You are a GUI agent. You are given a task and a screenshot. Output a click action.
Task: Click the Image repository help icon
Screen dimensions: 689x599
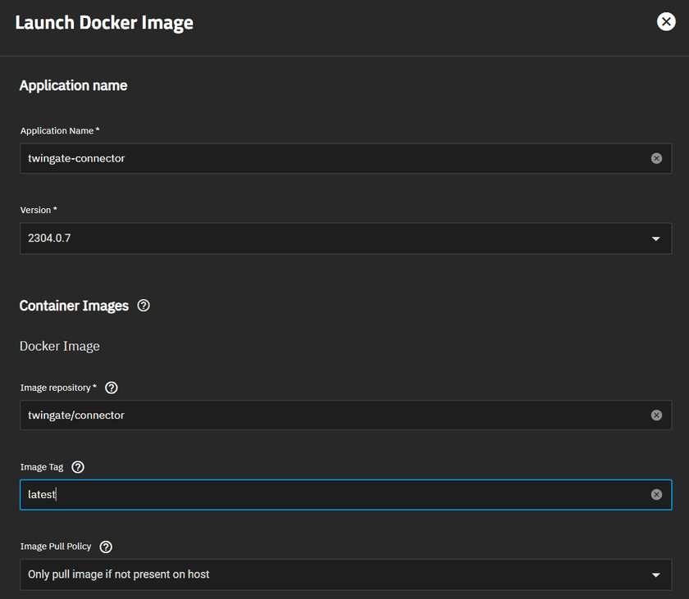click(x=112, y=388)
